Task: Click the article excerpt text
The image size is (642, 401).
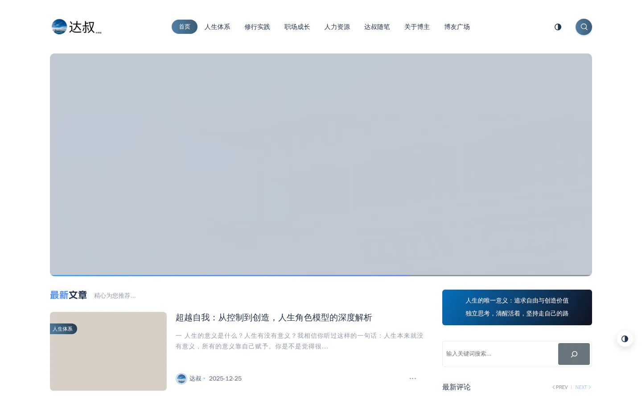Action: click(x=300, y=341)
